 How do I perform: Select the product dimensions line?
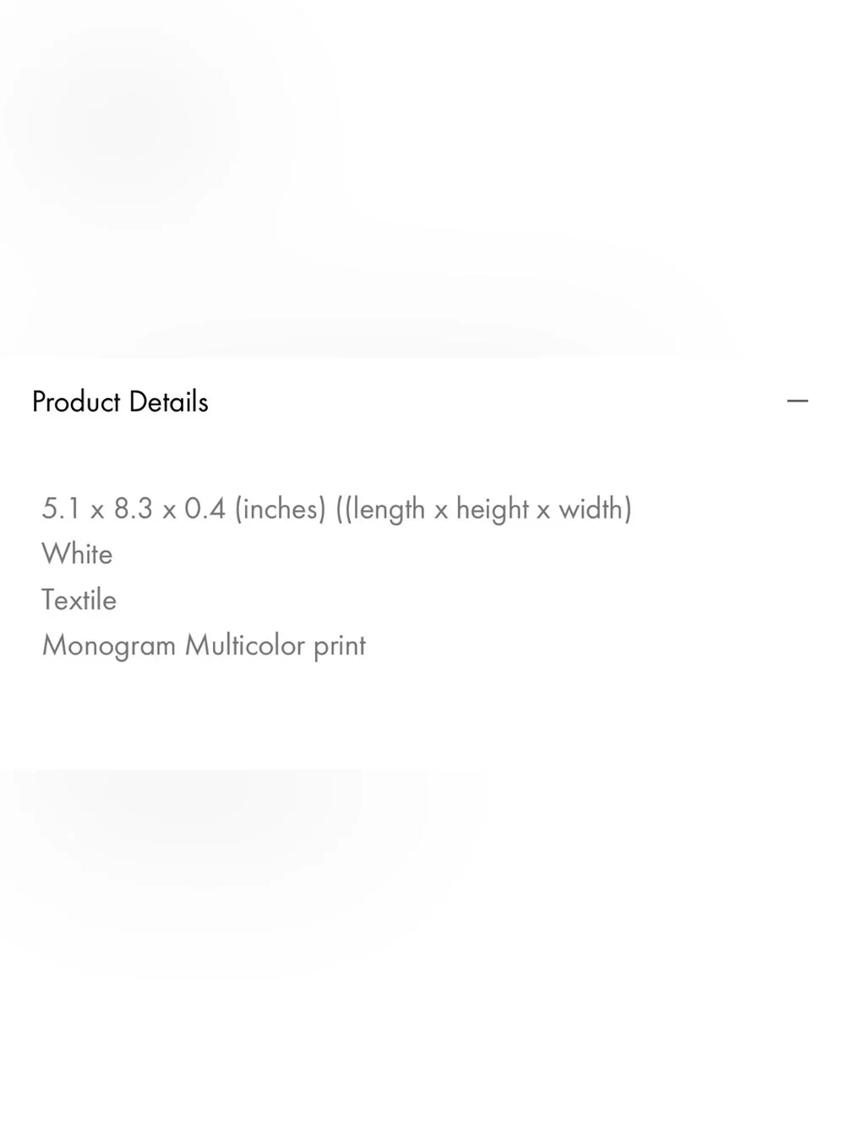click(337, 509)
